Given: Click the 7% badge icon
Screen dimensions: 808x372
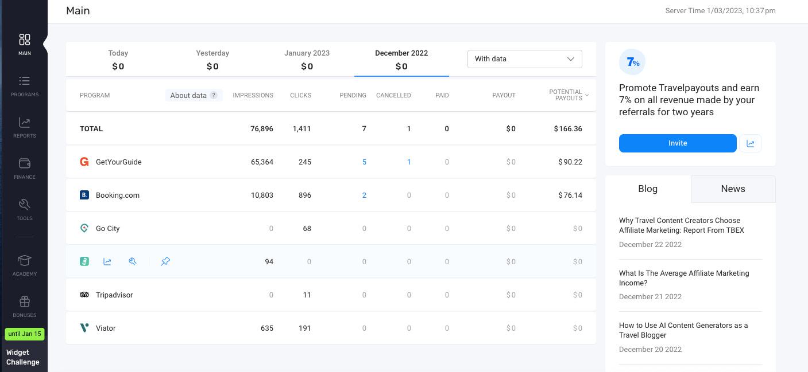Looking at the screenshot, I should [632, 62].
